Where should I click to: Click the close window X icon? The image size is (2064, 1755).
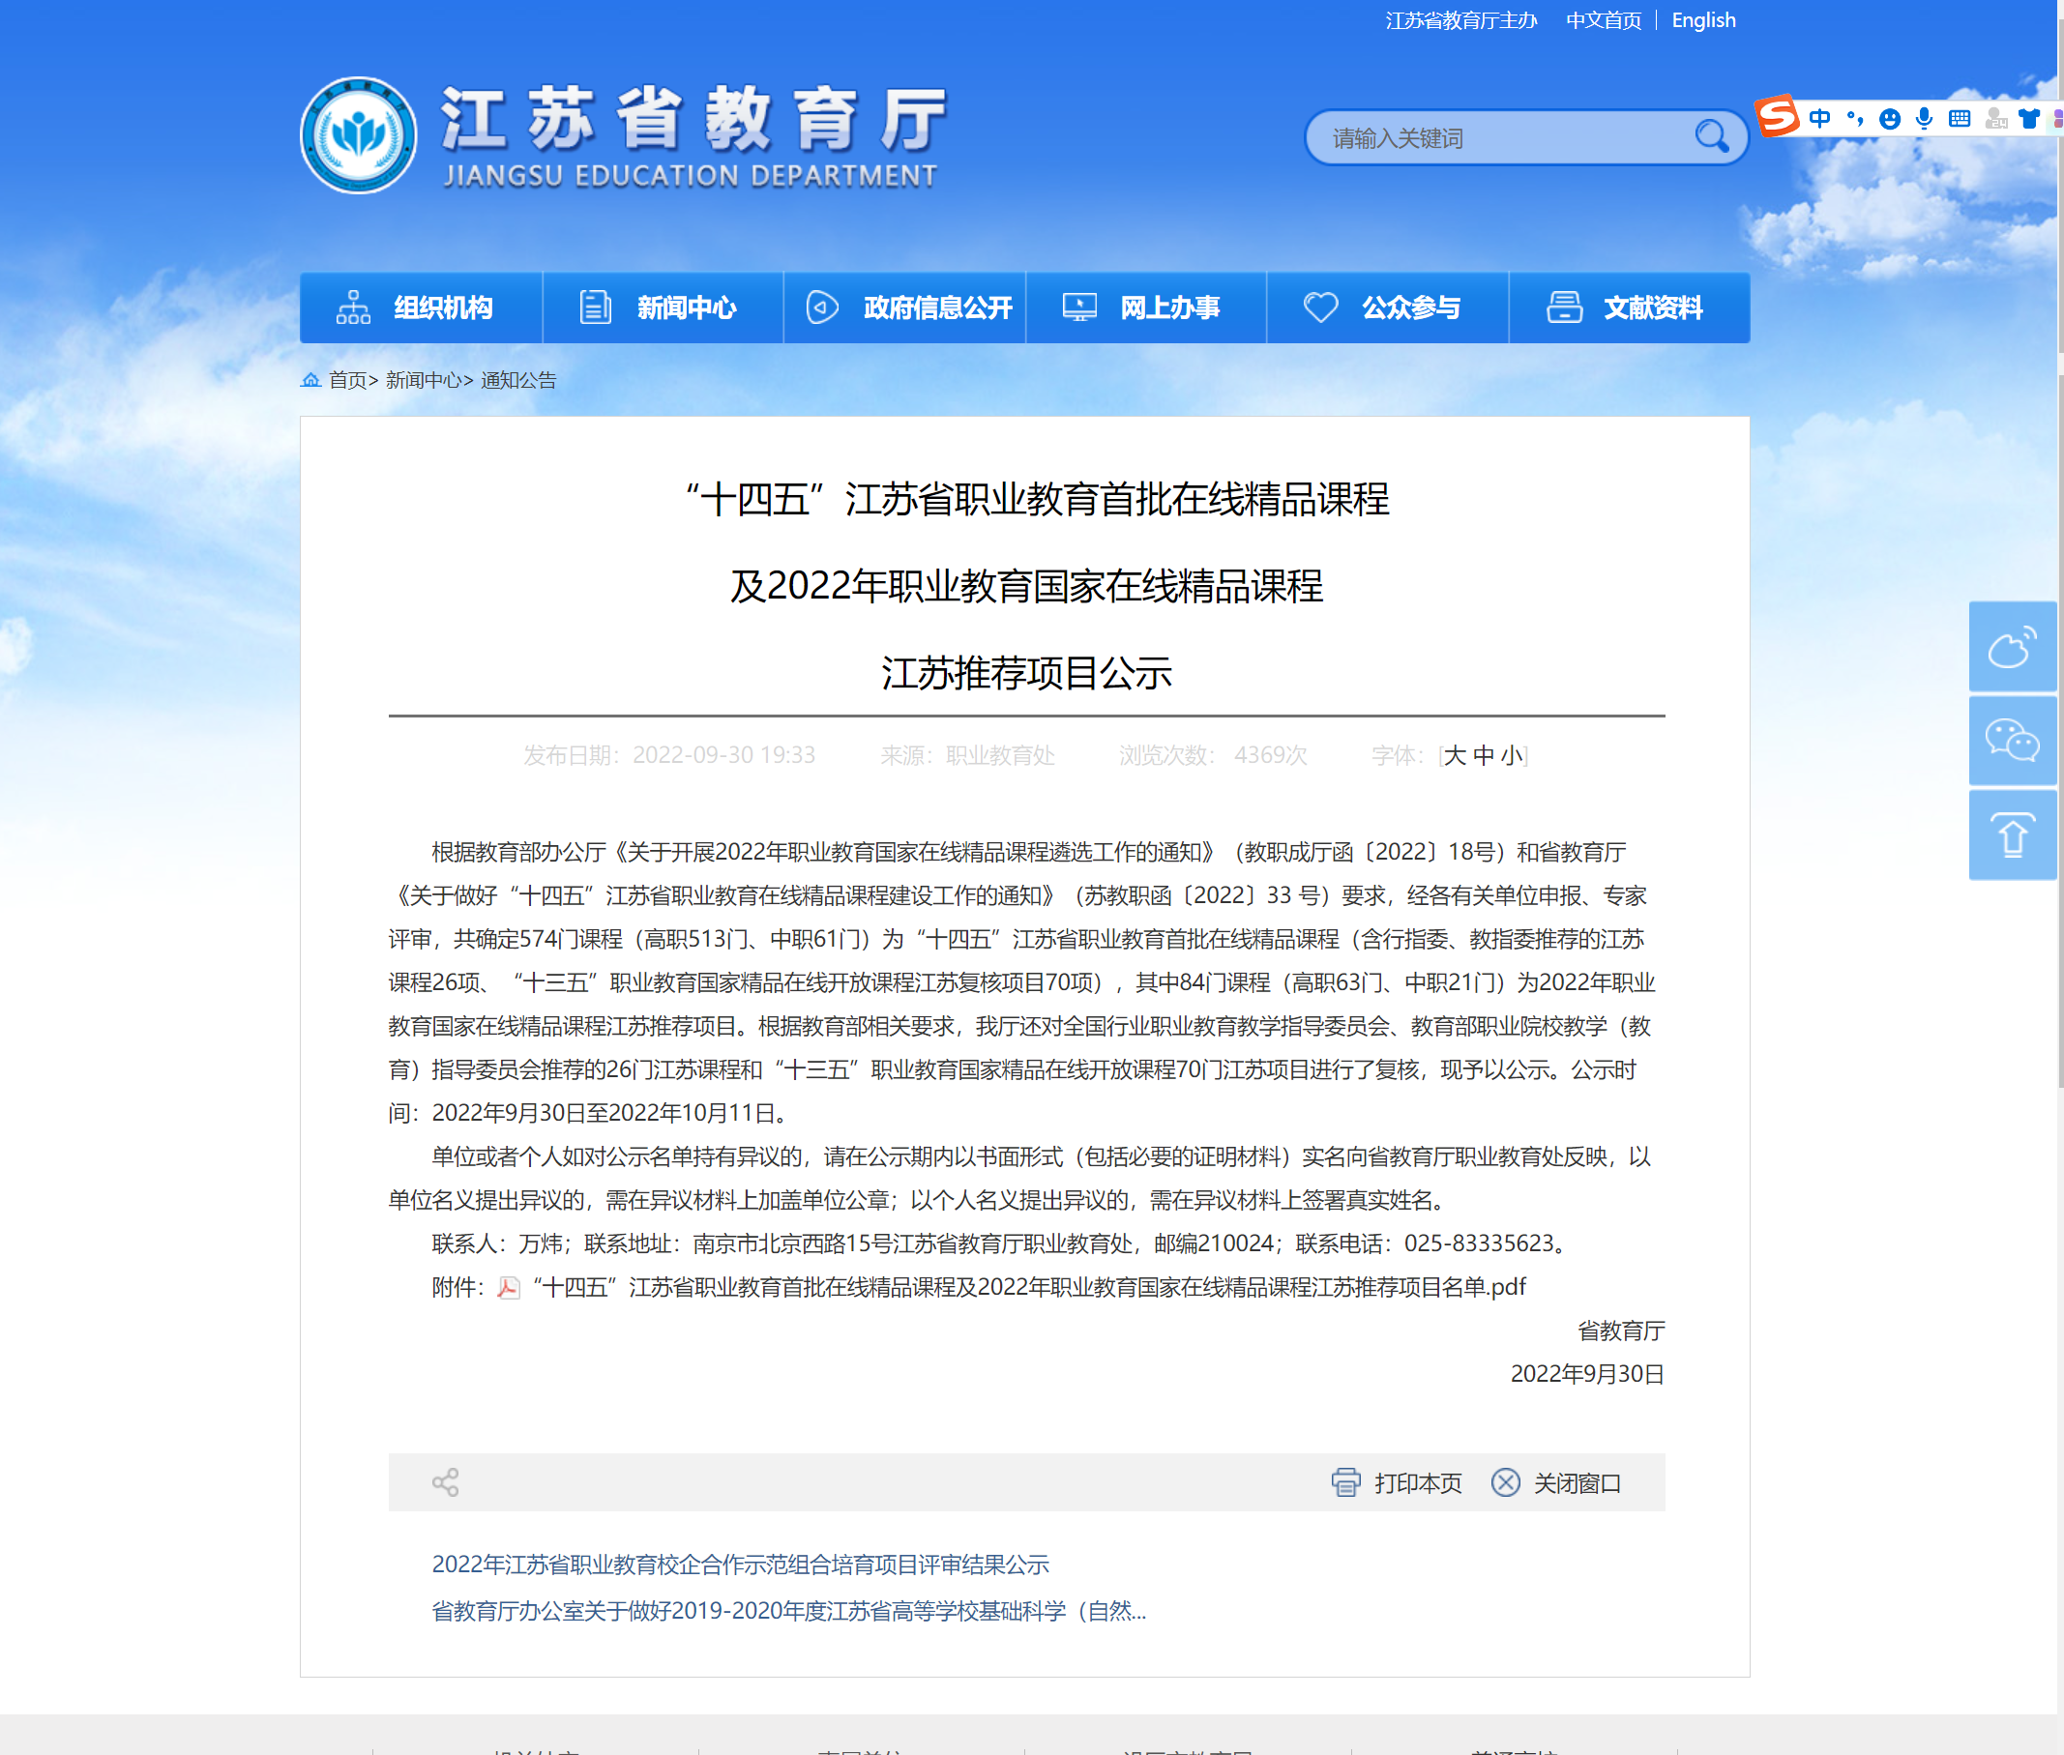coord(1505,1482)
